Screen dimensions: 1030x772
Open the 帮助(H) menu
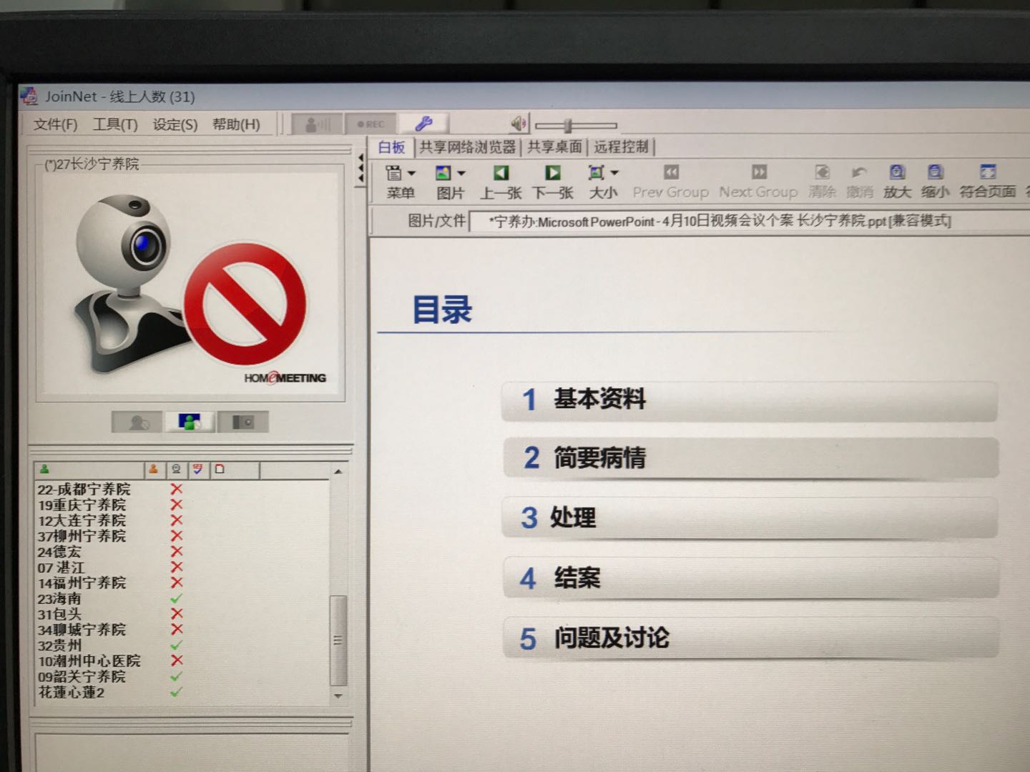236,124
